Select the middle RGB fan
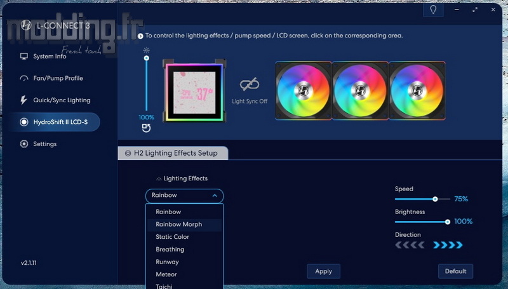 tap(360, 90)
